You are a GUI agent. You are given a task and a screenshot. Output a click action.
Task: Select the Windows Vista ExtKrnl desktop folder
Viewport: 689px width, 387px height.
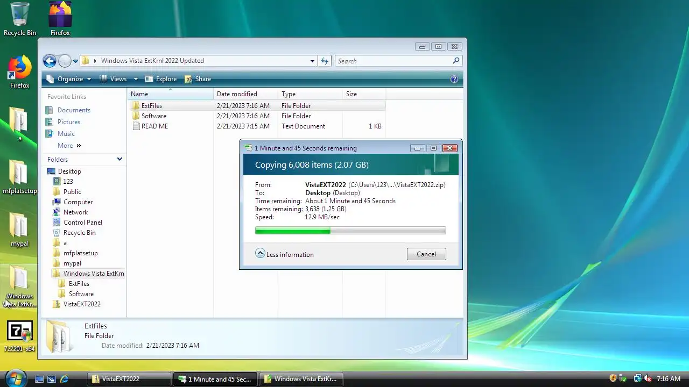pos(20,286)
